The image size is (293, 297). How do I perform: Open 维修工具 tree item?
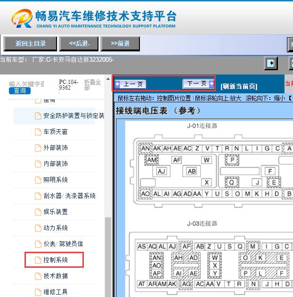click(x=56, y=292)
